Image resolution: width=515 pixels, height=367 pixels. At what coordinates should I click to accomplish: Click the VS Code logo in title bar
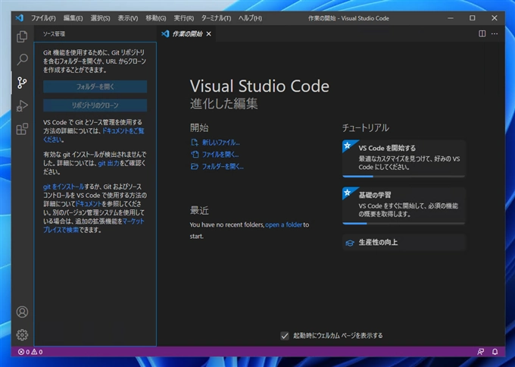click(x=20, y=18)
